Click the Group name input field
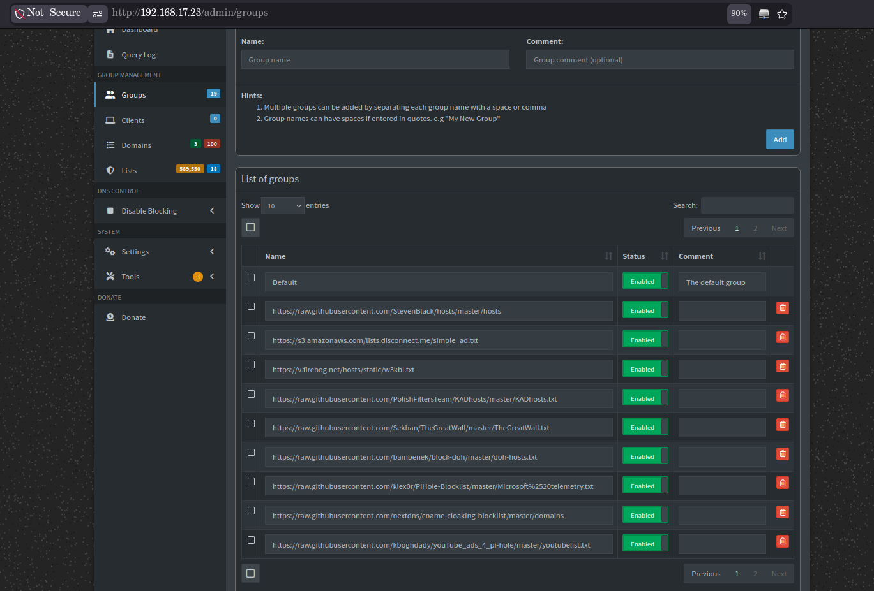Screen dimensions: 874x591 375,60
